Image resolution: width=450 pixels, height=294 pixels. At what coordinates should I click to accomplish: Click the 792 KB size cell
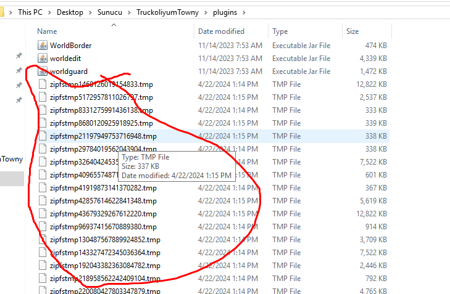coord(376,278)
